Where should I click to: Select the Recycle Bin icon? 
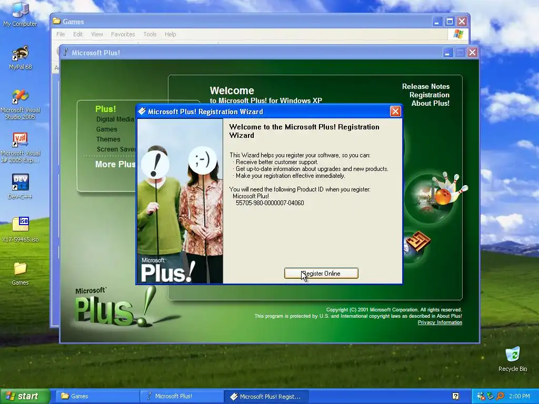(x=513, y=359)
